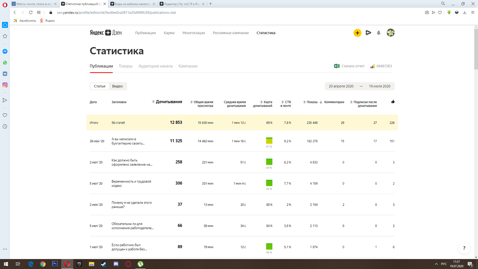Open browser downloads arrow icon
The width and height of the screenshot is (478, 269).
coord(464,12)
